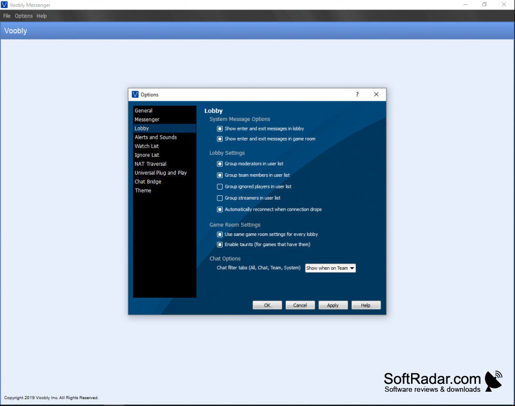This screenshot has width=515, height=406.
Task: Click the System Message Options section label
Action: tap(240, 119)
